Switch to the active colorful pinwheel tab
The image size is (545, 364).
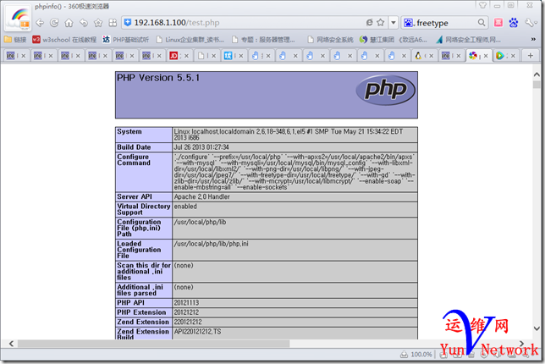point(473,56)
